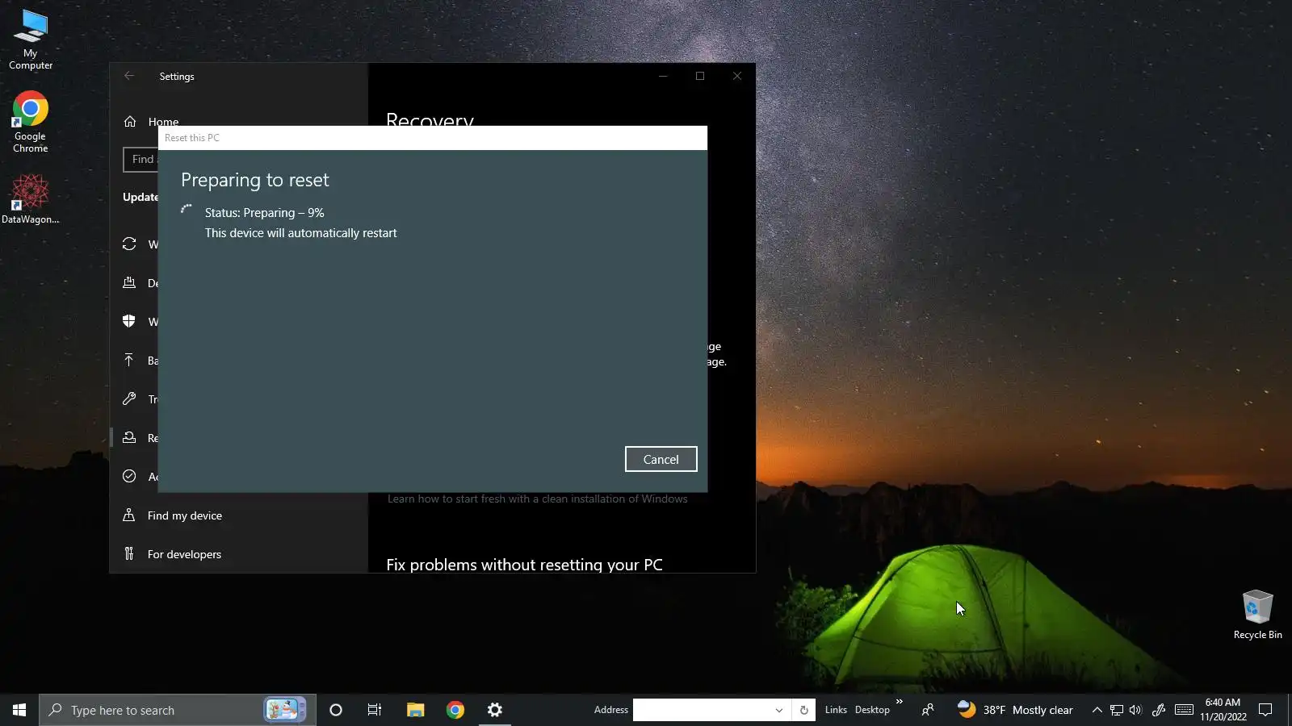Open the volume speaker icon

1135,710
